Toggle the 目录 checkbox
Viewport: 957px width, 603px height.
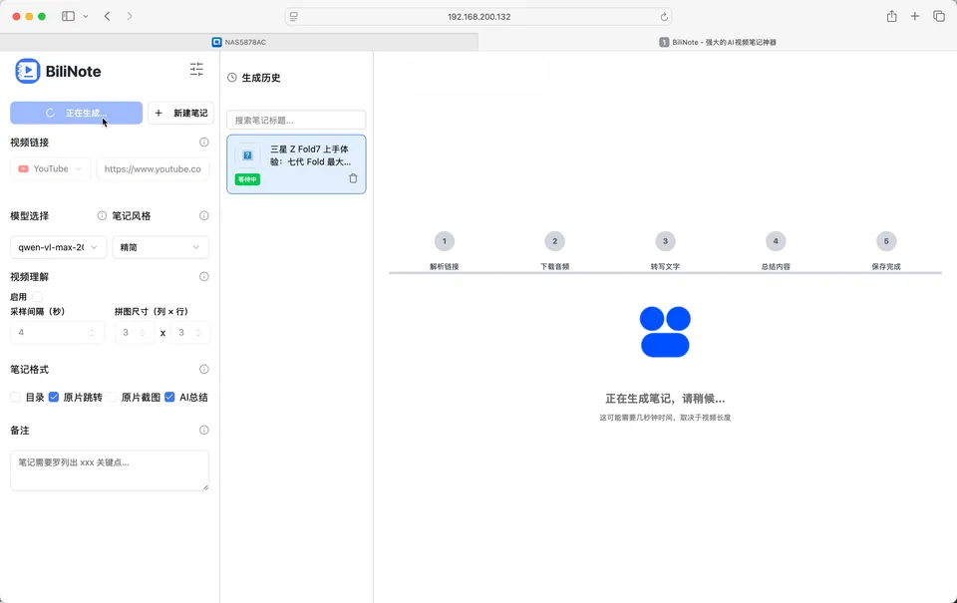(16, 397)
